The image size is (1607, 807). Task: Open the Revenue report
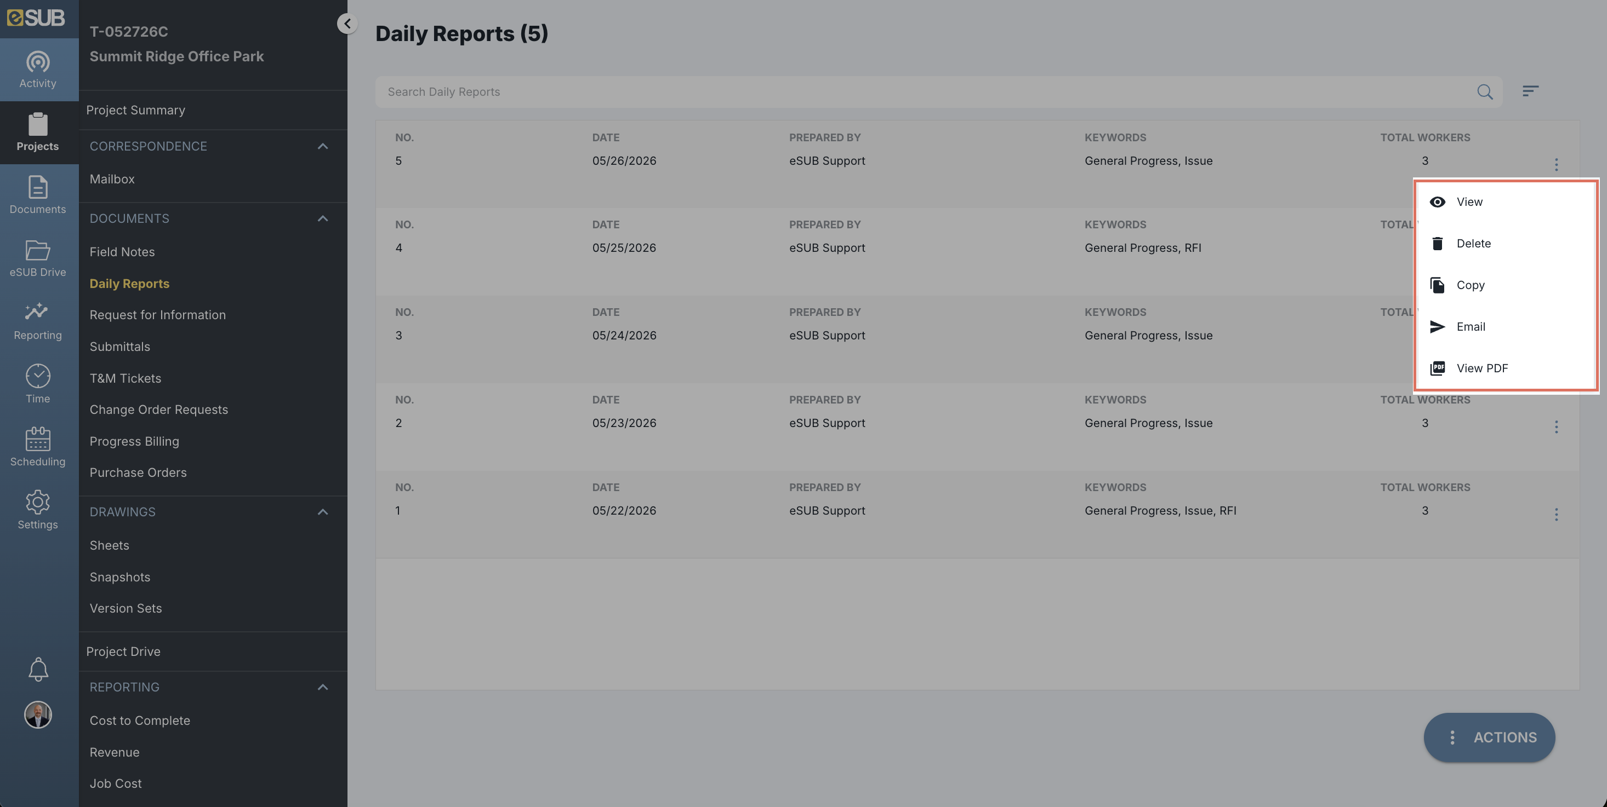coord(114,753)
